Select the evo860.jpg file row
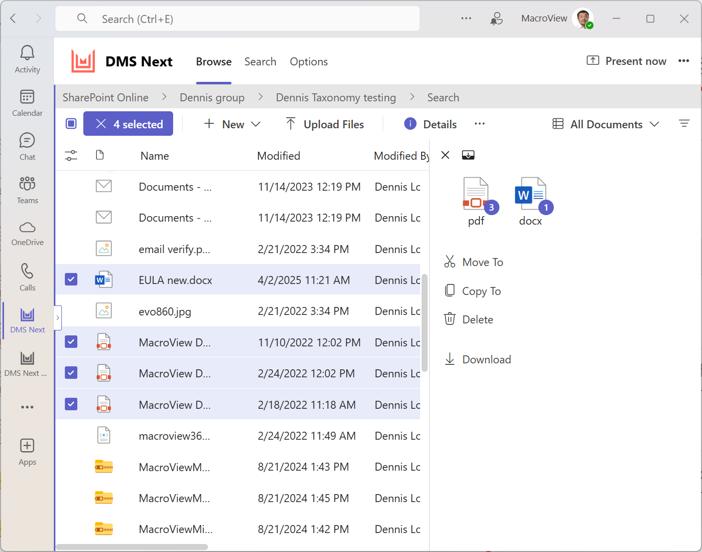This screenshot has width=702, height=552. pyautogui.click(x=237, y=311)
